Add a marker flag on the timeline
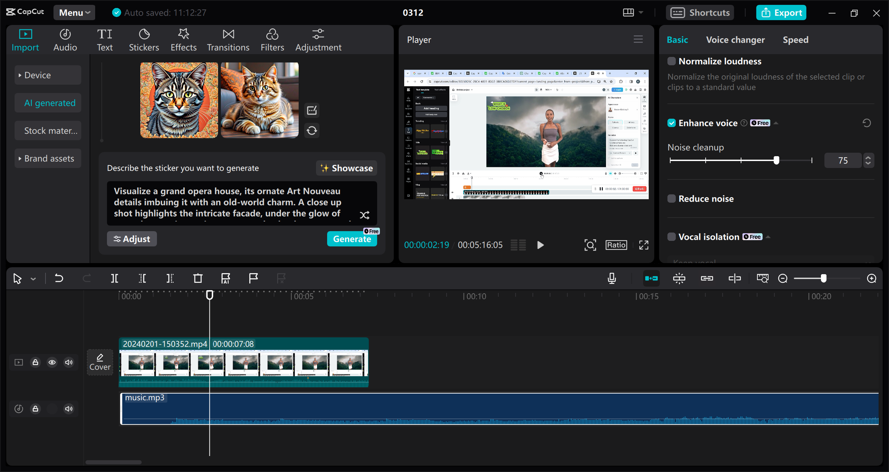The height and width of the screenshot is (472, 889). tap(253, 278)
